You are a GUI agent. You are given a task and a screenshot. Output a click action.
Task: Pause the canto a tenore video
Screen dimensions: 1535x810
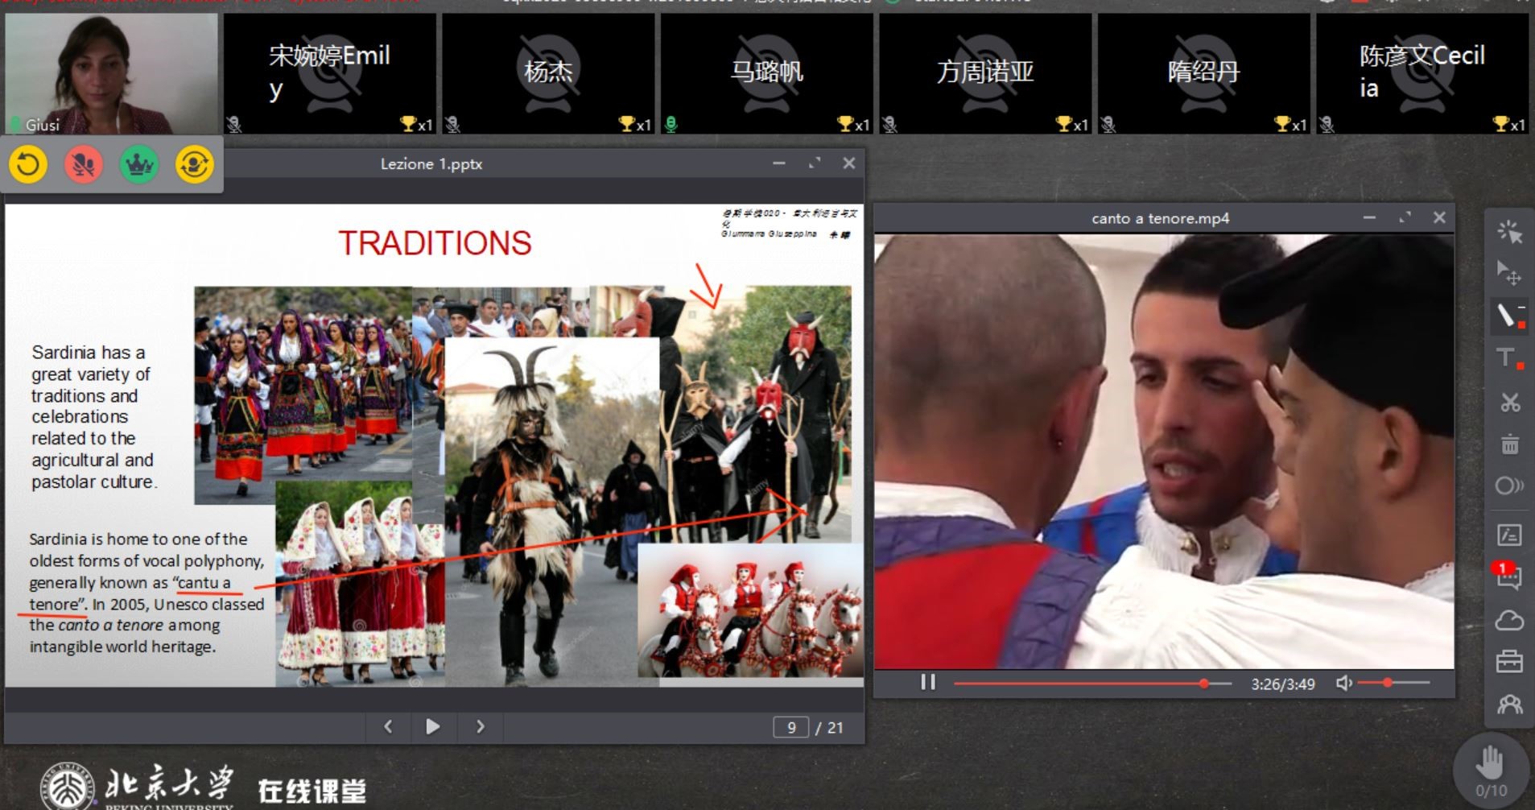(928, 683)
